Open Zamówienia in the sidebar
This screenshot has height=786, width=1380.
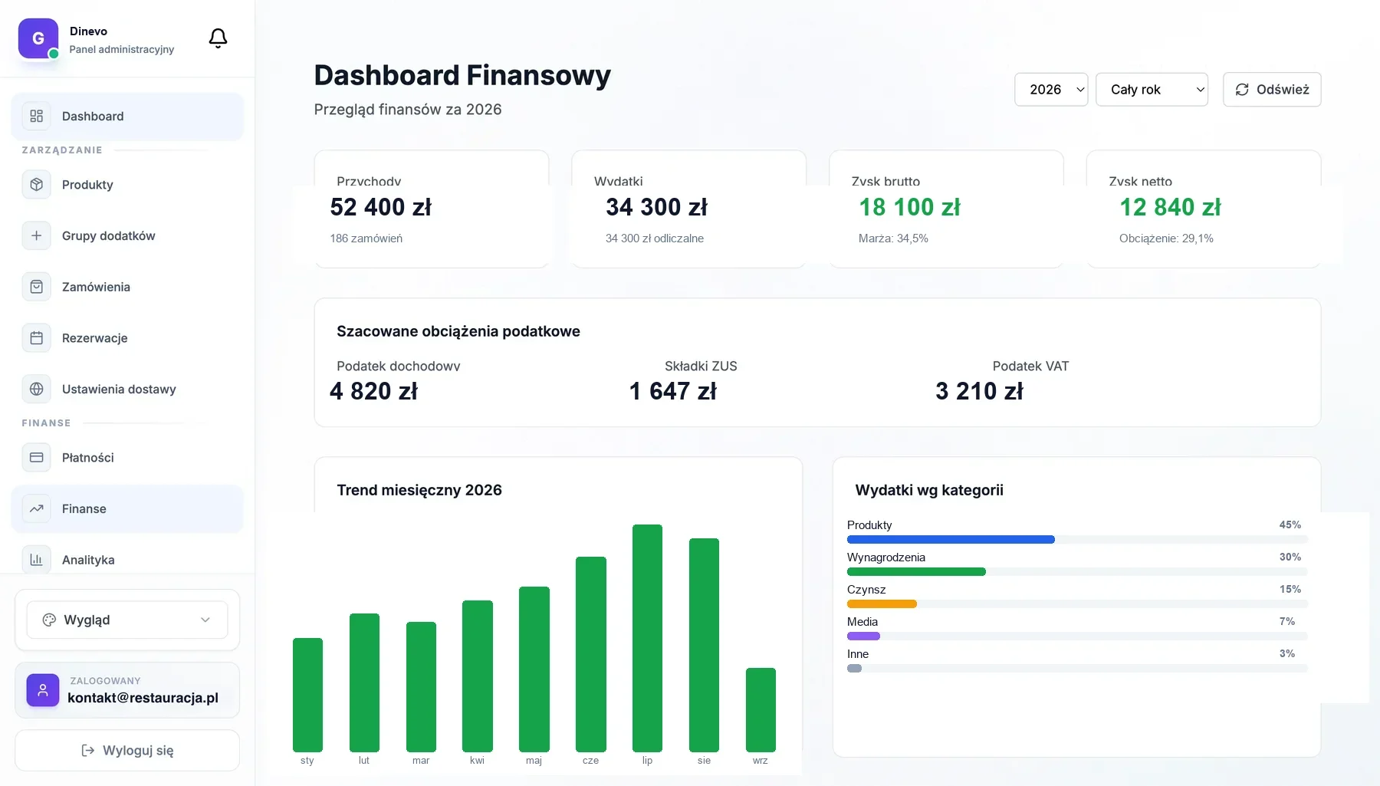tap(127, 287)
